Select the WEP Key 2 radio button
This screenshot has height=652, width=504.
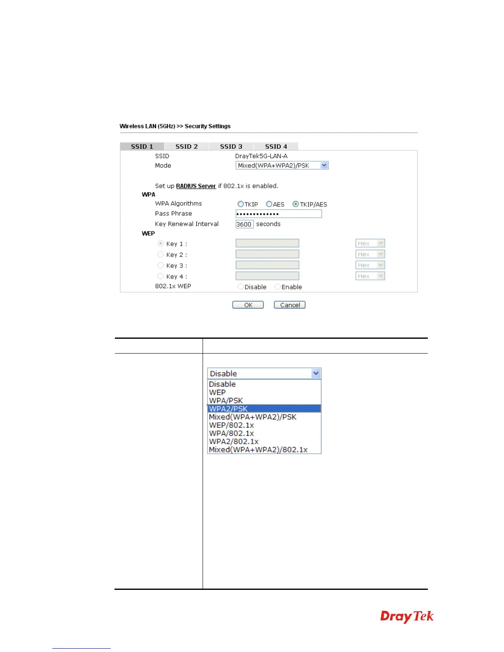pos(161,254)
